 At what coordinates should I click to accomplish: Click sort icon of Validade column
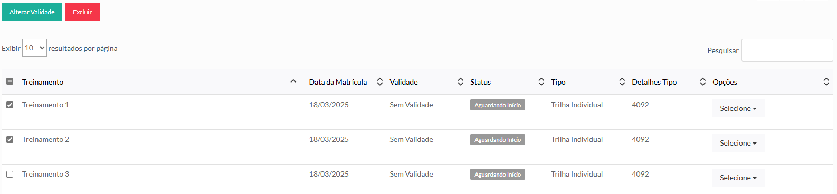click(460, 81)
